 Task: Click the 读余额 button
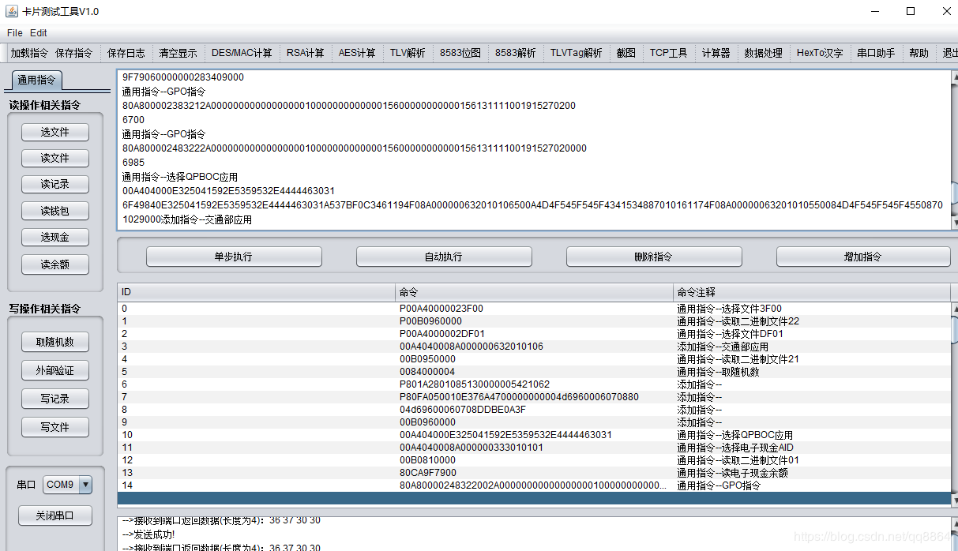coord(54,264)
